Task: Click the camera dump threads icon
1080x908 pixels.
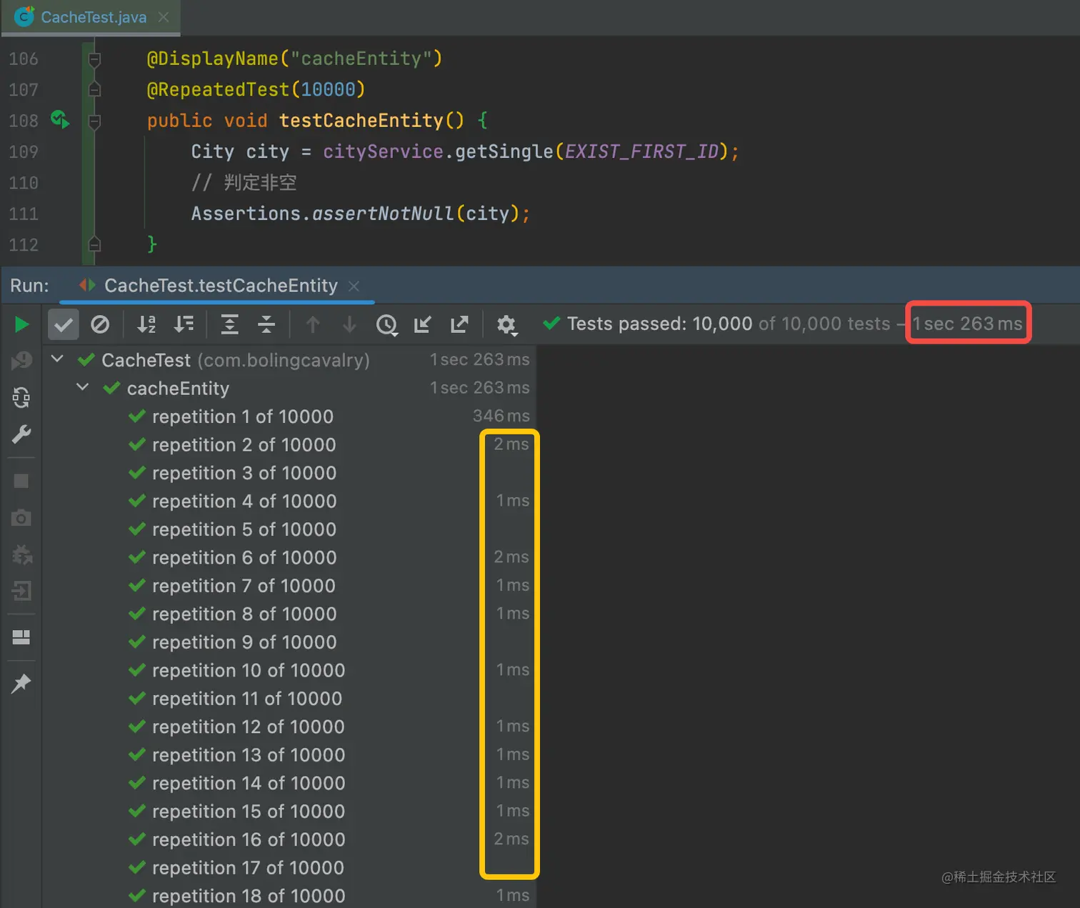Action: pos(21,517)
